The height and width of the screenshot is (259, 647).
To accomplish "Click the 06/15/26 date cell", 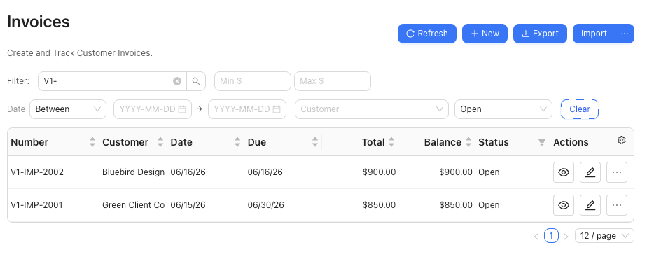I will [188, 205].
